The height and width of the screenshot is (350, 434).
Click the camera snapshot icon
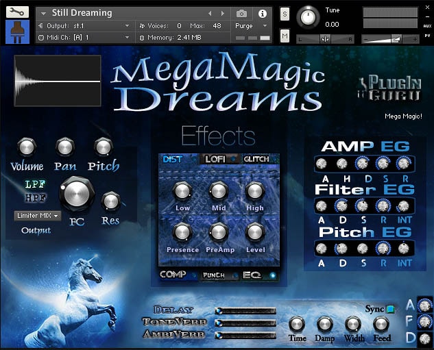tap(241, 13)
